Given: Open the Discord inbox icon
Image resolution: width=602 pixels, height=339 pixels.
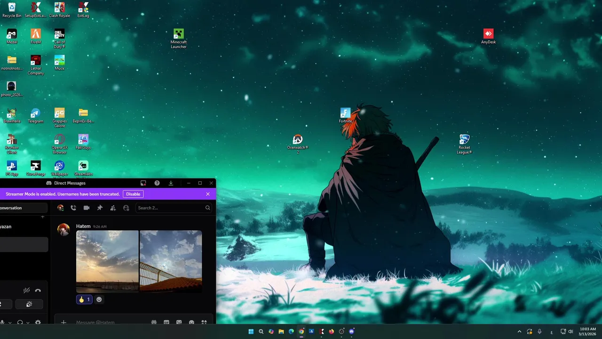Looking at the screenshot, I should pyautogui.click(x=143, y=183).
